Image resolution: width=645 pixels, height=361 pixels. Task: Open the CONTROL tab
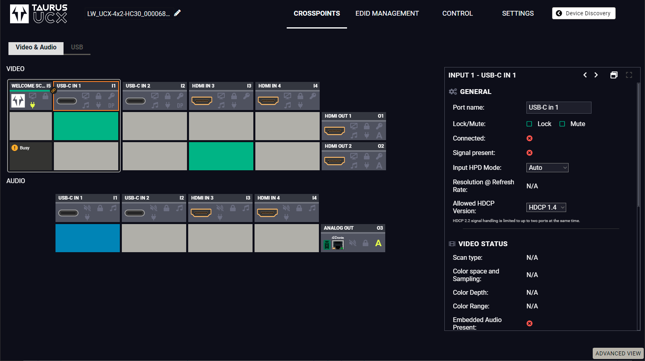[x=458, y=14]
